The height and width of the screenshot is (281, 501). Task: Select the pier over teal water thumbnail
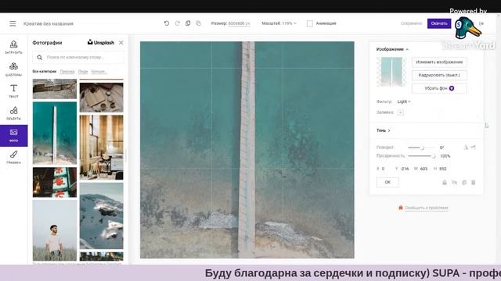tap(55, 133)
